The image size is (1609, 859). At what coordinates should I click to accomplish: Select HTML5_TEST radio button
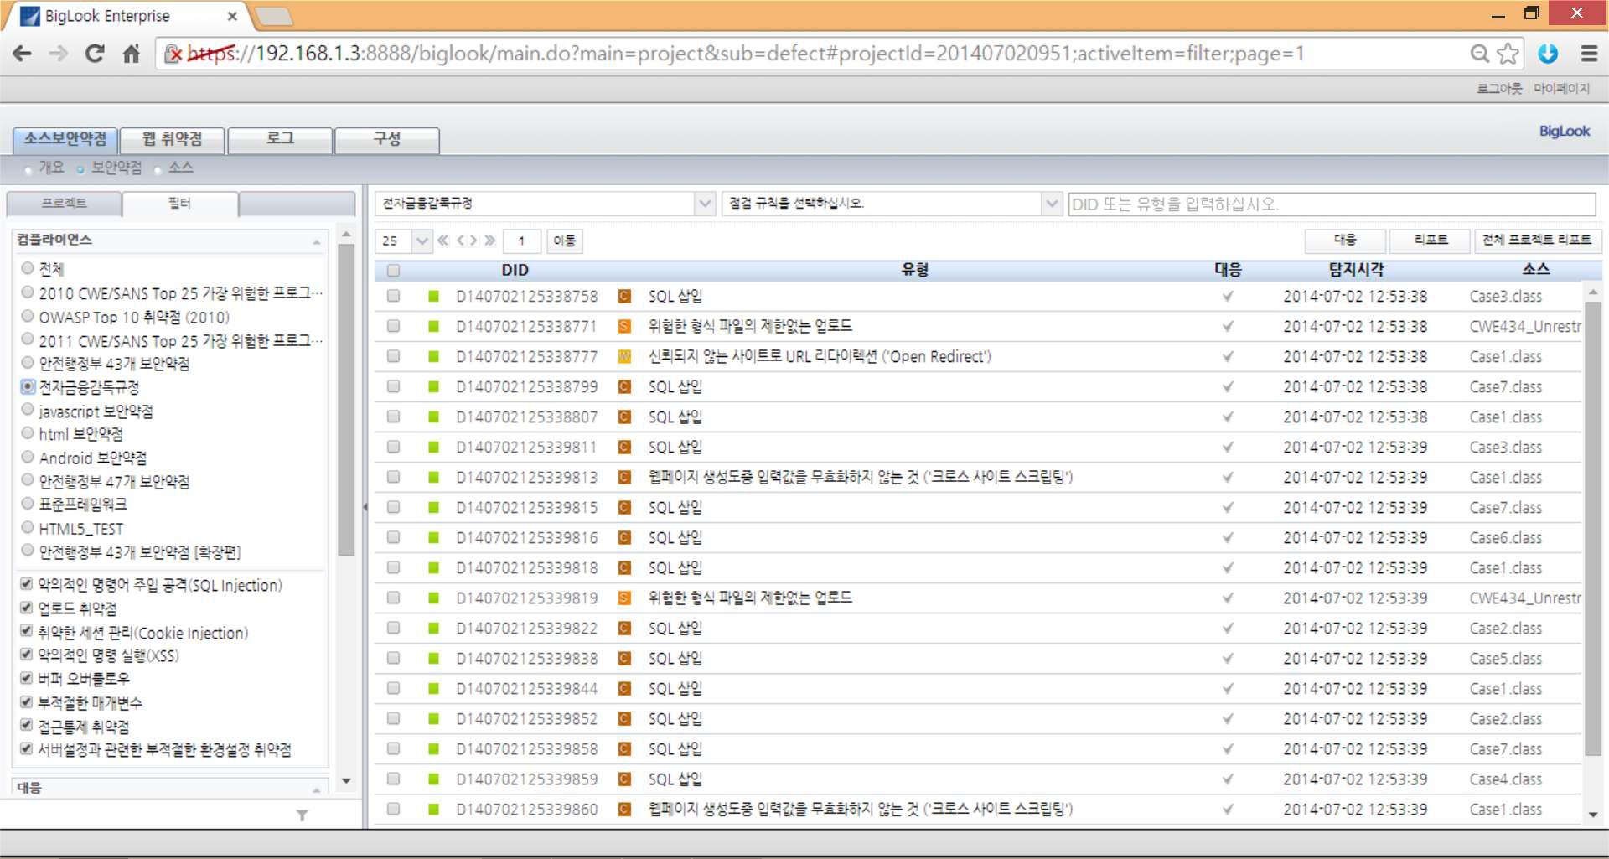(28, 528)
